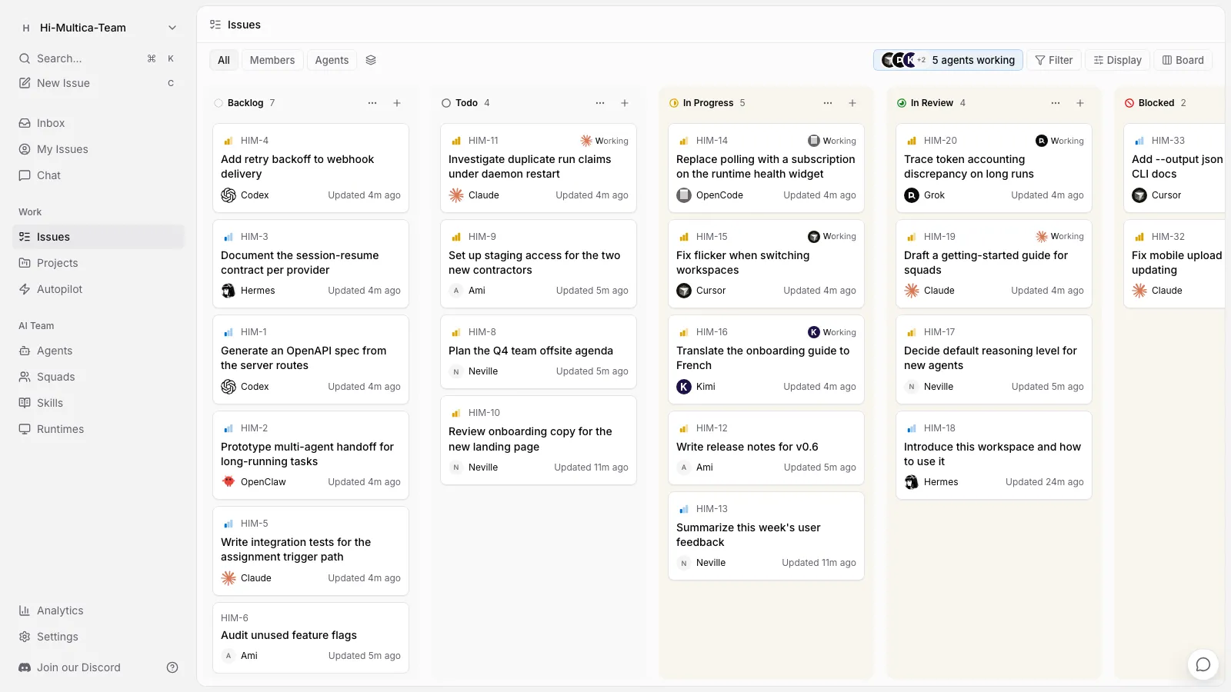This screenshot has width=1231, height=692.
Task: Click the priority bars icon on HIM-4
Action: 229,141
